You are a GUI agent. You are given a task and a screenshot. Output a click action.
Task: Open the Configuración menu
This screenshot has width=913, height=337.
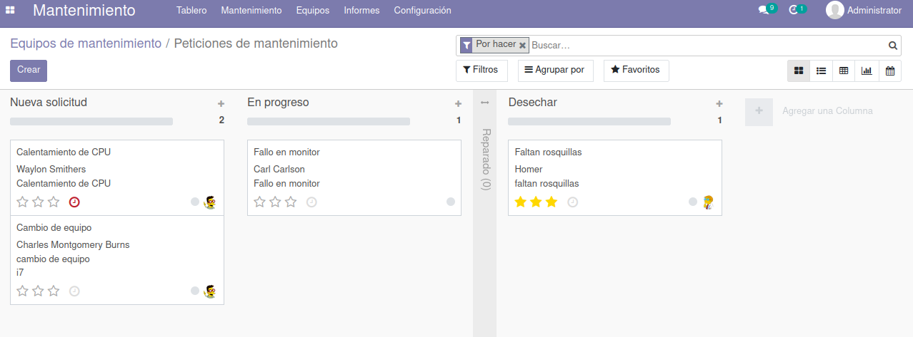(x=423, y=11)
